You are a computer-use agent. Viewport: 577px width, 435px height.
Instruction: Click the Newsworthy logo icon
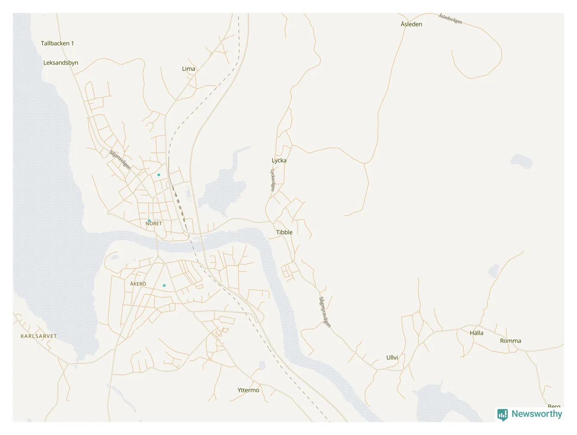(x=503, y=414)
